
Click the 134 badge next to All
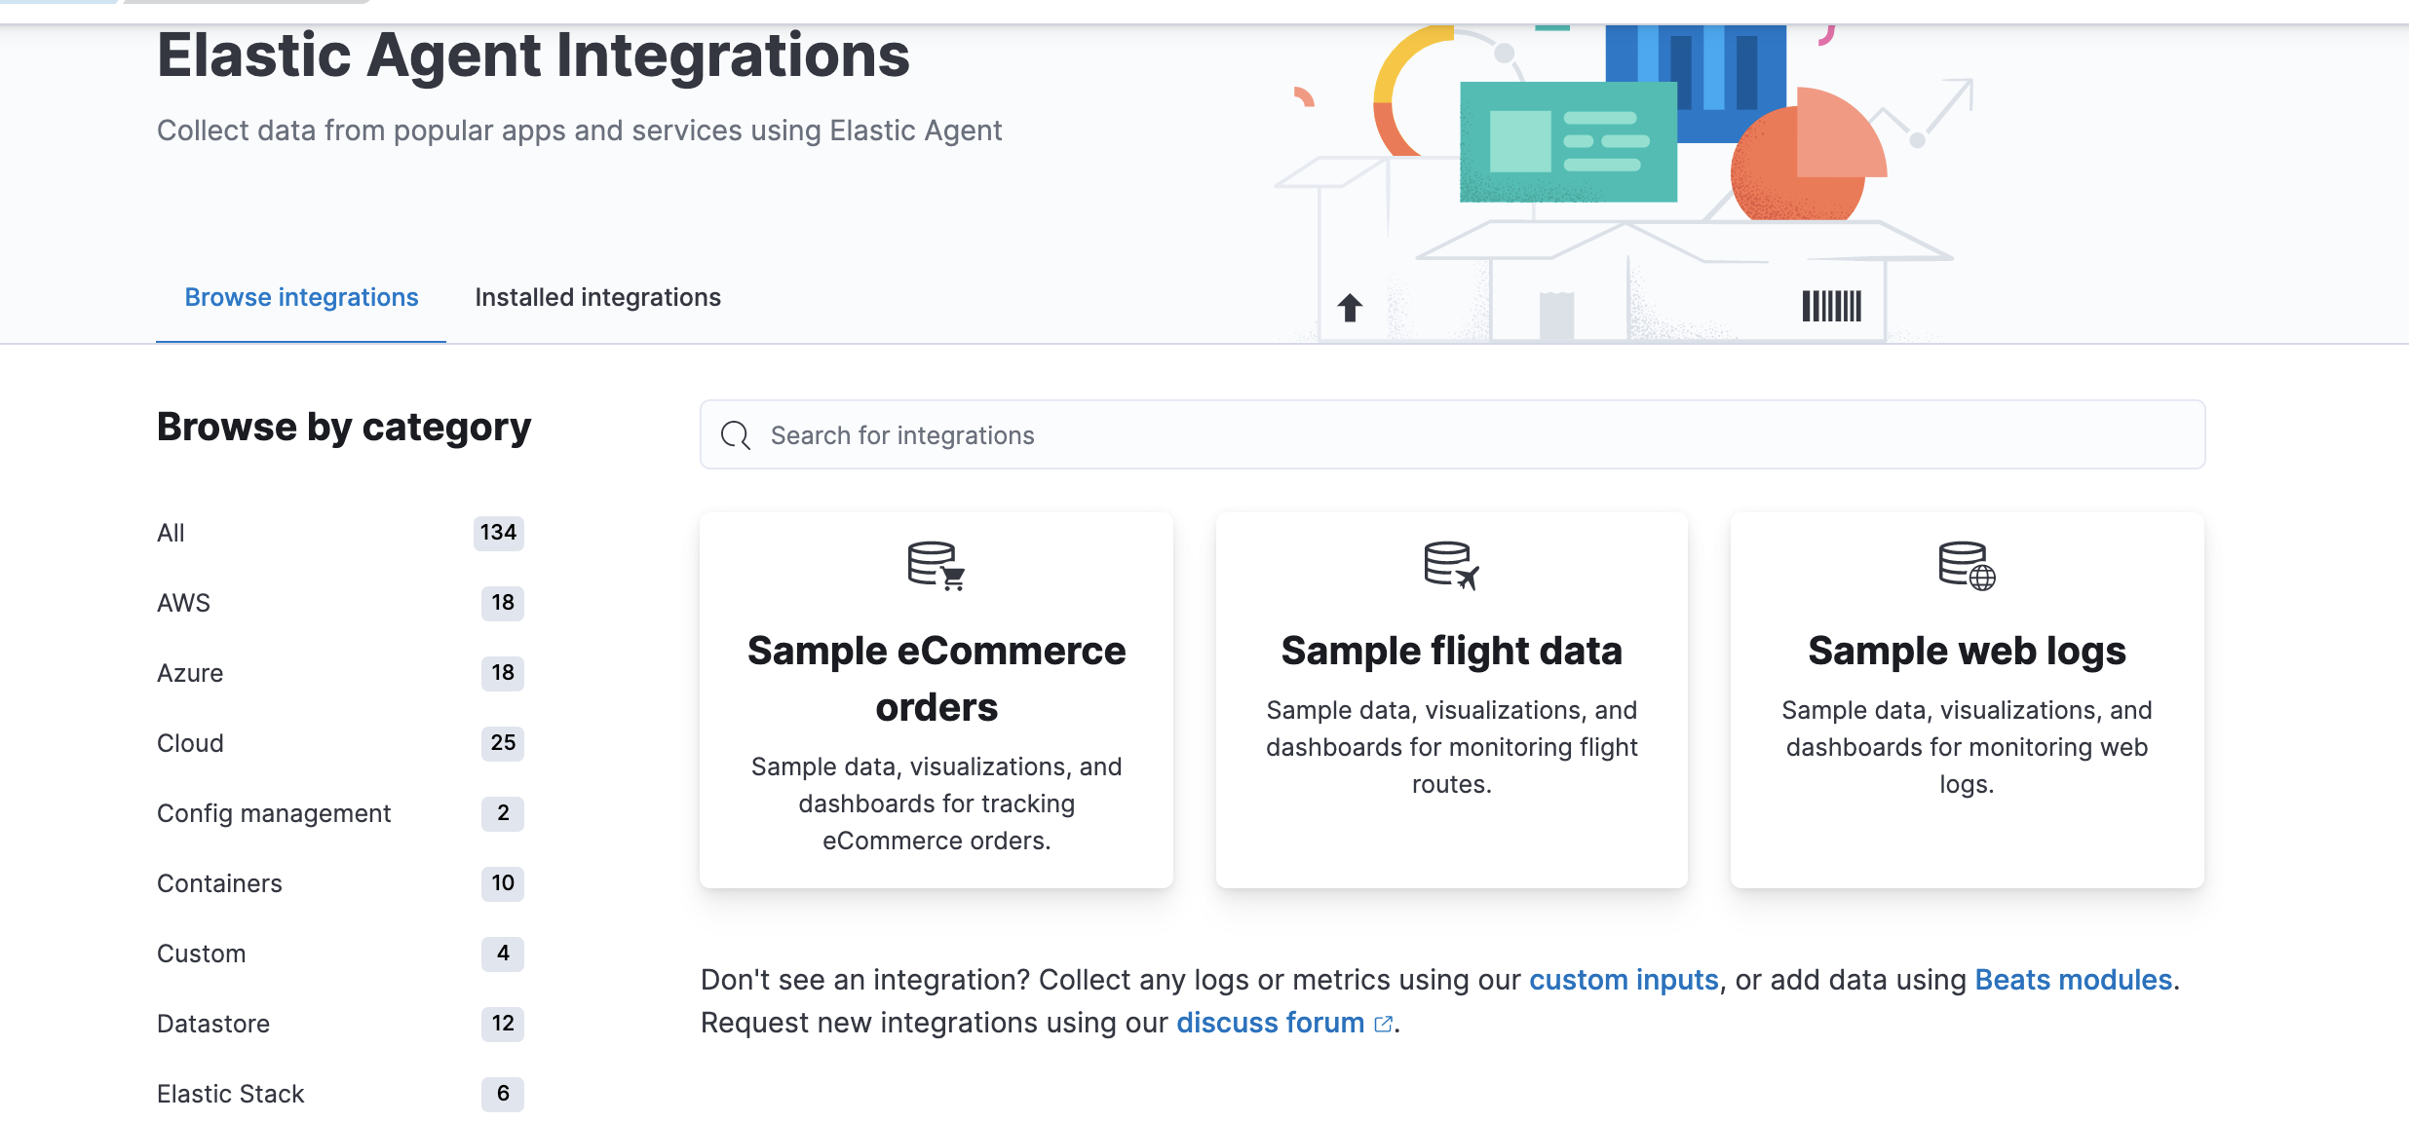coord(498,533)
